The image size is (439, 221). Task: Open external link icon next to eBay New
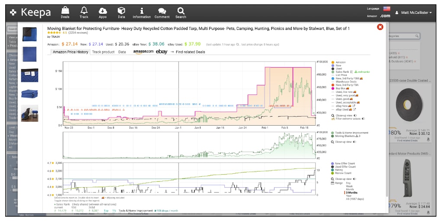(x=354, y=106)
